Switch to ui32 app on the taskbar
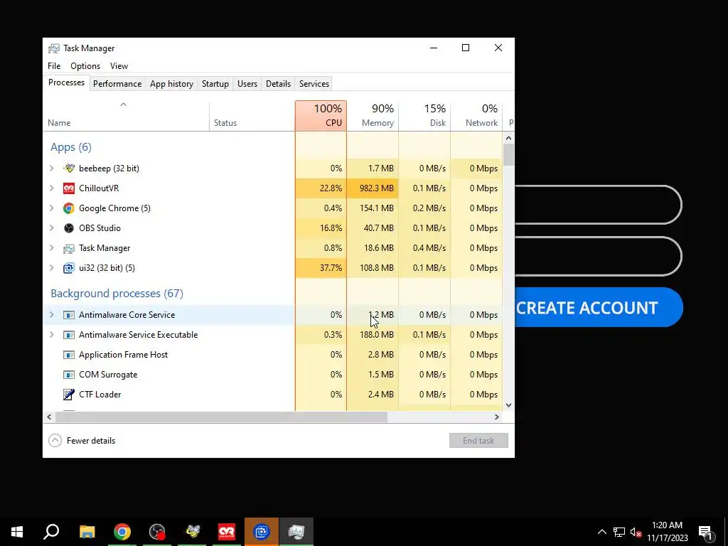The image size is (728, 546). (262, 532)
